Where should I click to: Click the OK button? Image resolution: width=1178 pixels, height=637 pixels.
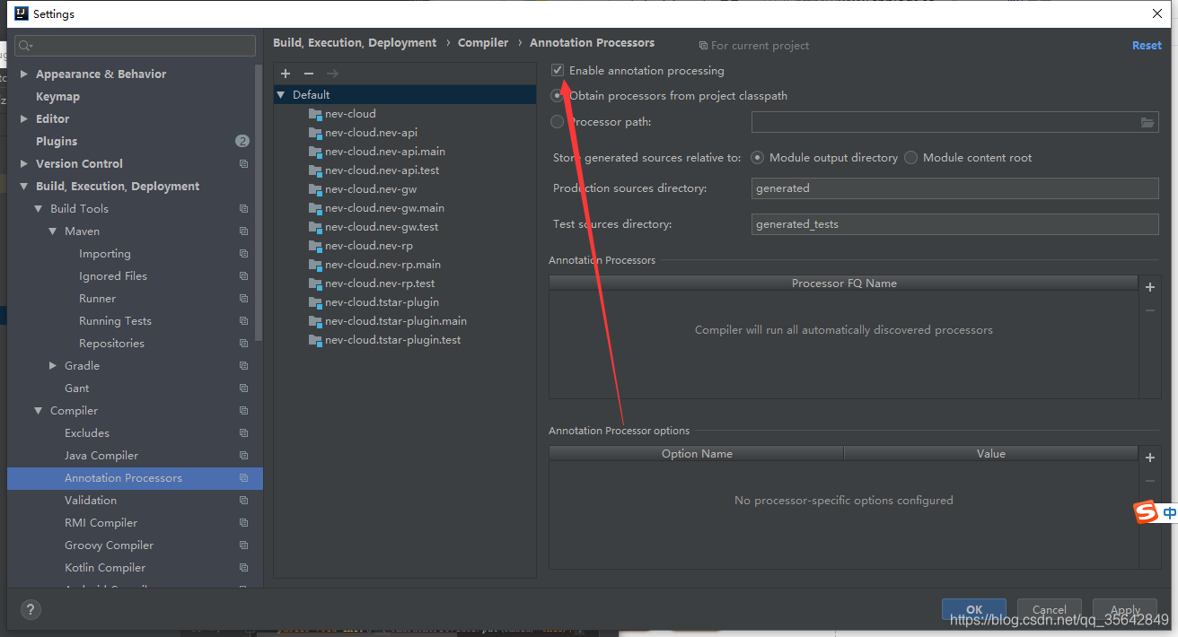[x=974, y=610]
